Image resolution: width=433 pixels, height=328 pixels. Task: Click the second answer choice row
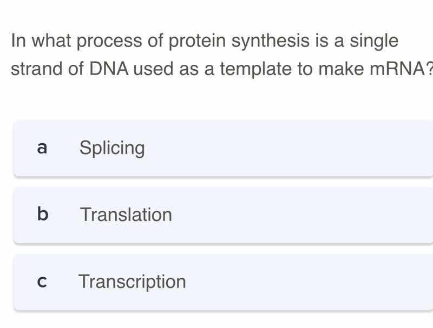(216, 215)
